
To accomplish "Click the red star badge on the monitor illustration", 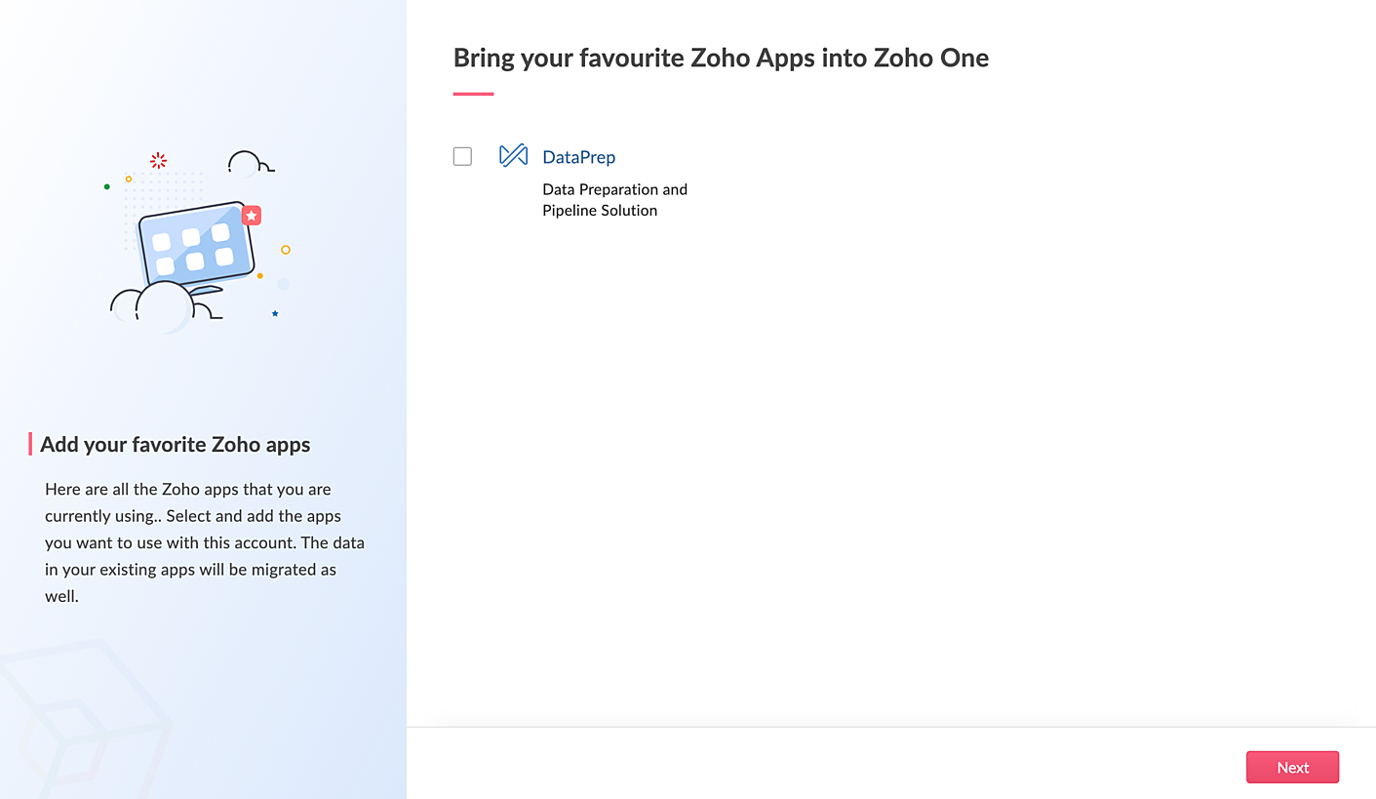I will click(252, 216).
